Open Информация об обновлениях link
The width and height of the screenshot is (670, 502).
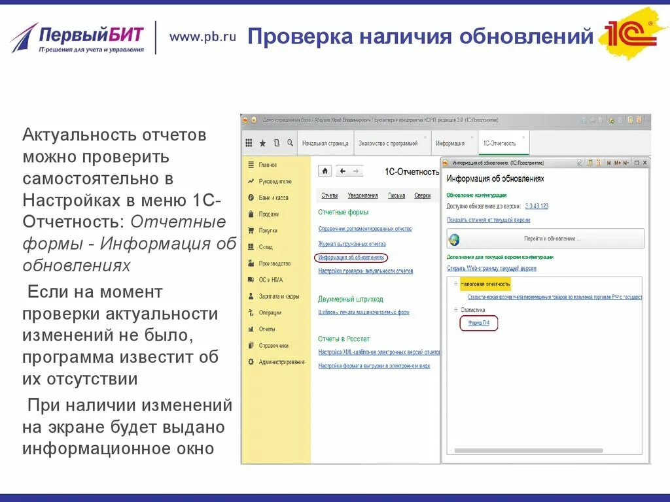pos(351,258)
